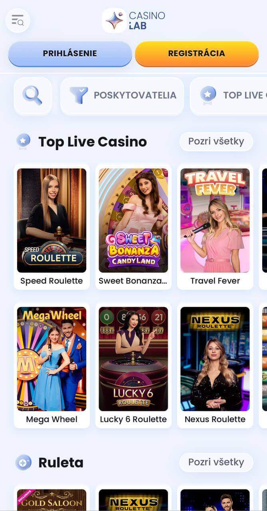Click the star badge icon beside Top Live
The image size is (267, 511).
click(x=208, y=95)
